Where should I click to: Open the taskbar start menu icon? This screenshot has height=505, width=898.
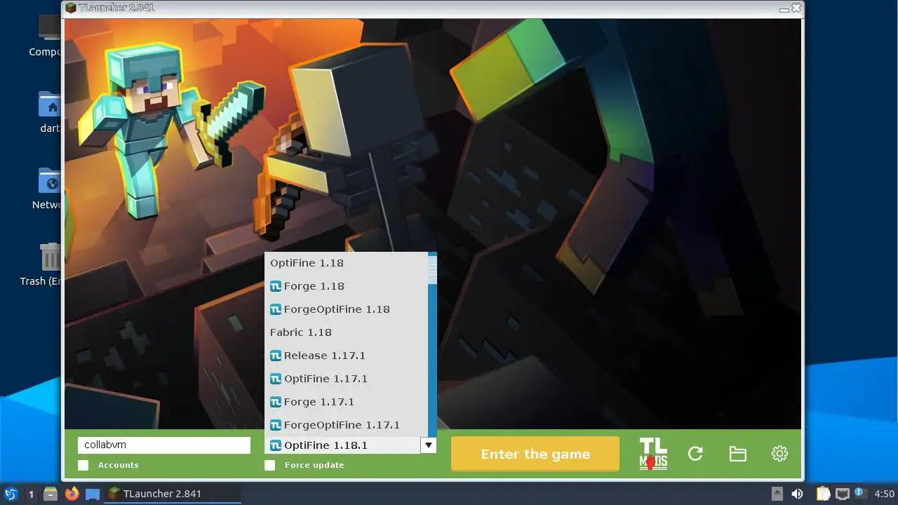tap(11, 494)
